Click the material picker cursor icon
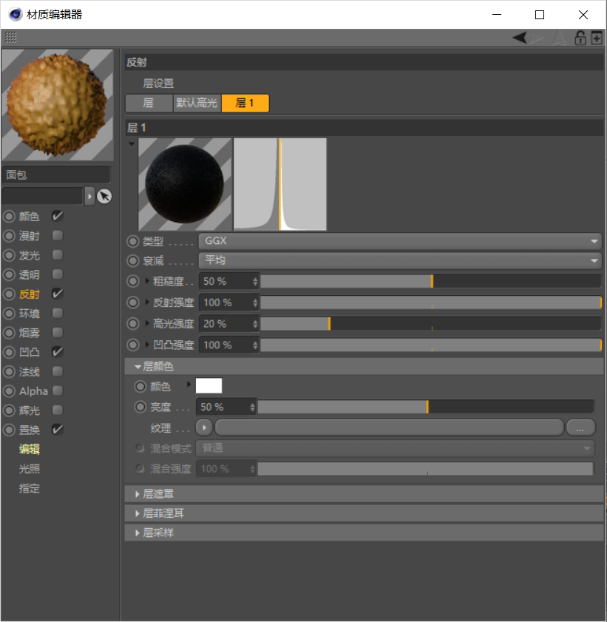The width and height of the screenshot is (607, 622). 105,196
